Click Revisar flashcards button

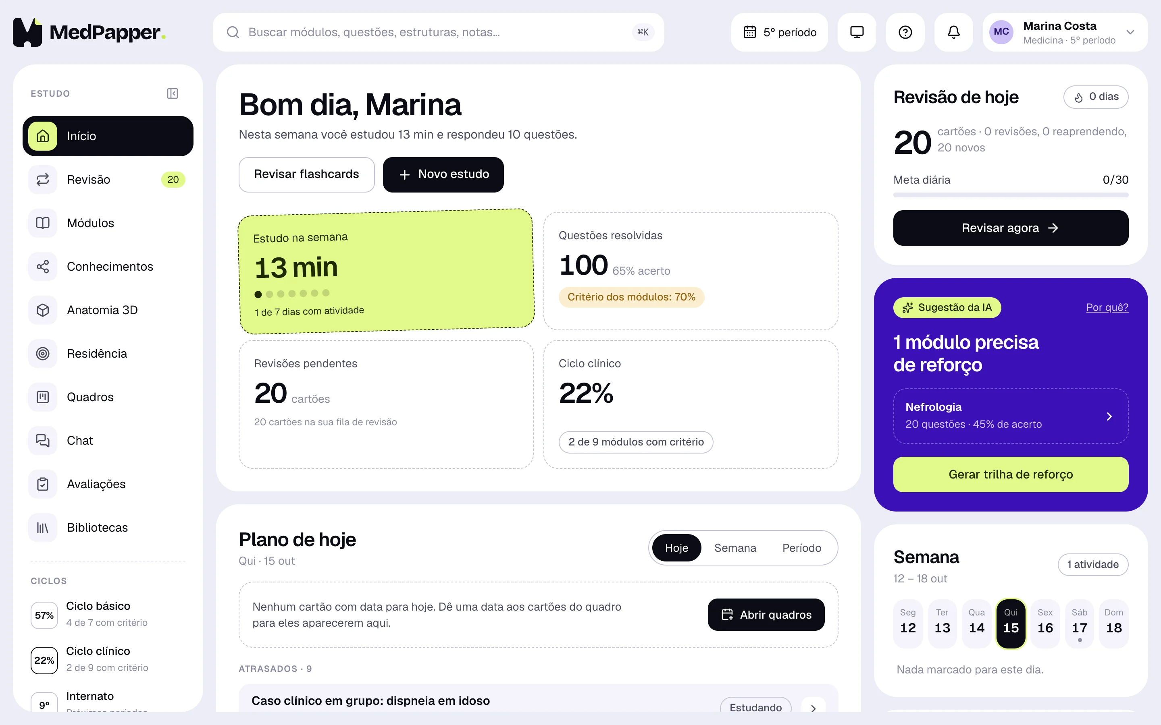(306, 174)
